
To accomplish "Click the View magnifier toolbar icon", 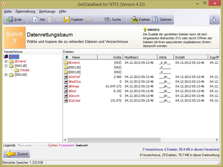I will click(x=51, y=19).
